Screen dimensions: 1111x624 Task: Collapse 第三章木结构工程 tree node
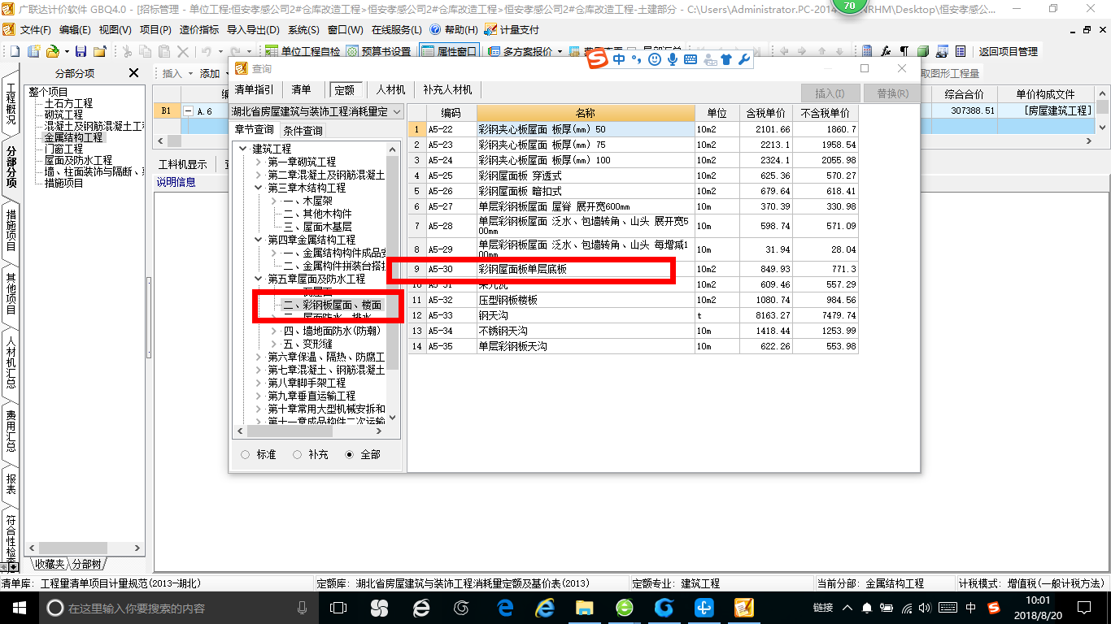[x=259, y=188]
